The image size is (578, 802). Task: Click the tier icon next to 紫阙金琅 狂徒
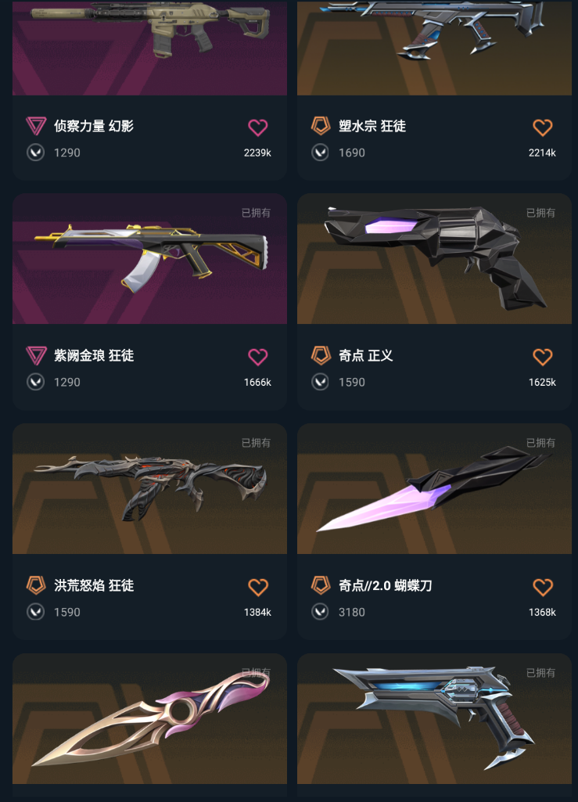click(x=36, y=355)
